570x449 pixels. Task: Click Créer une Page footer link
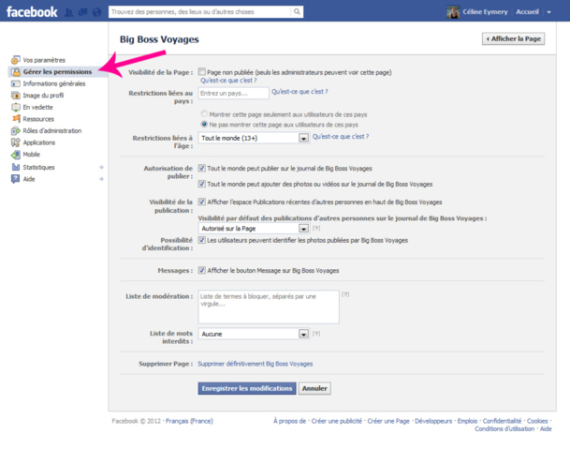point(388,421)
